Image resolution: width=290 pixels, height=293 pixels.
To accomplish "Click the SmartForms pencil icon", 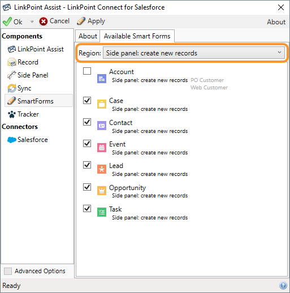I will pyautogui.click(x=11, y=101).
